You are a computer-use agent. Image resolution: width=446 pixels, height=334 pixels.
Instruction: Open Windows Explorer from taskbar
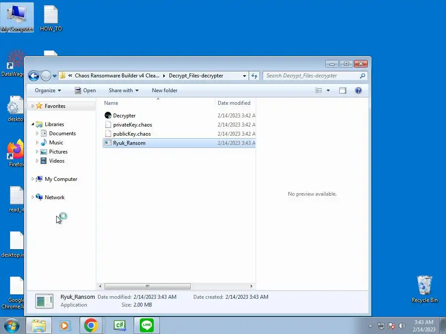(x=39, y=325)
